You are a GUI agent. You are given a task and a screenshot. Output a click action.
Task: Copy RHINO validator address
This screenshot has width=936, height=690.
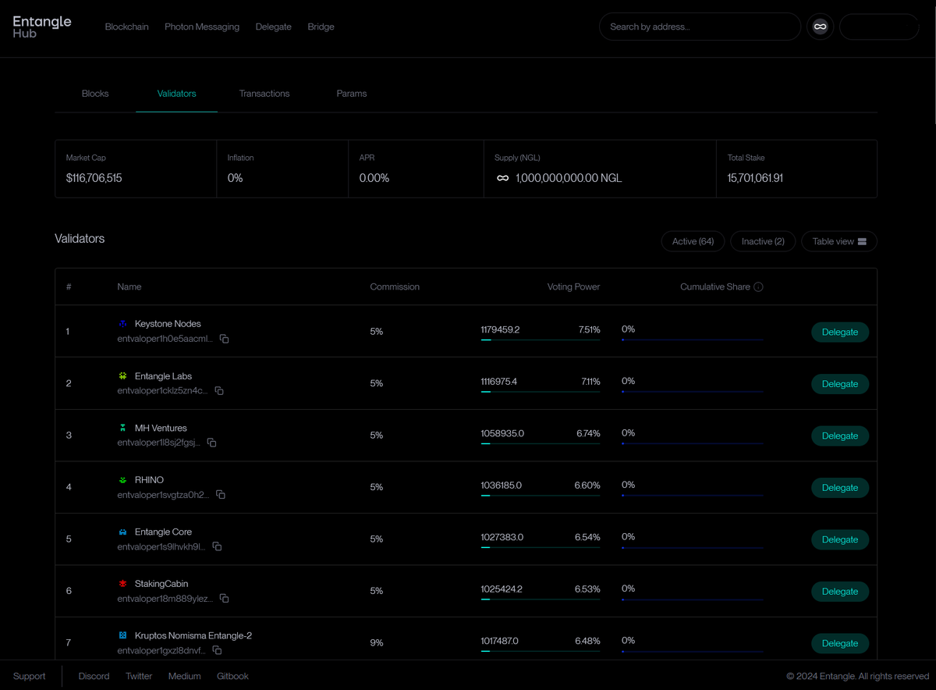coord(221,494)
